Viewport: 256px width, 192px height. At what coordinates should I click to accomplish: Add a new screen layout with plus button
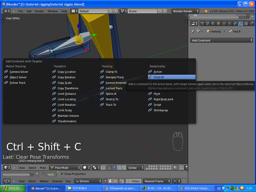(x=111, y=11)
